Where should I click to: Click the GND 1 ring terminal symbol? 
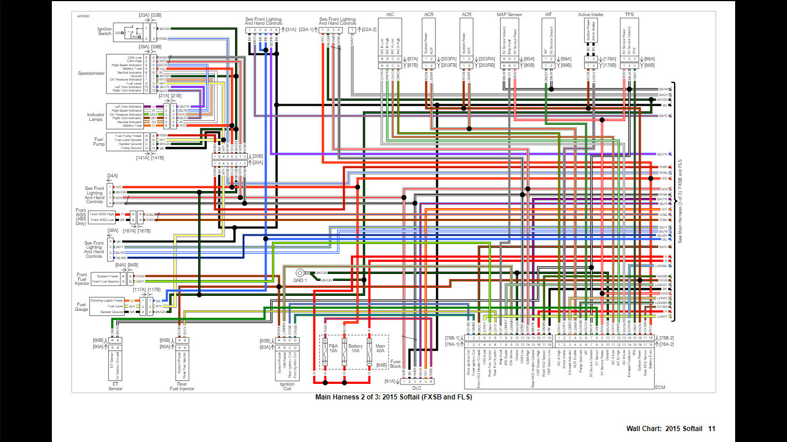point(300,273)
